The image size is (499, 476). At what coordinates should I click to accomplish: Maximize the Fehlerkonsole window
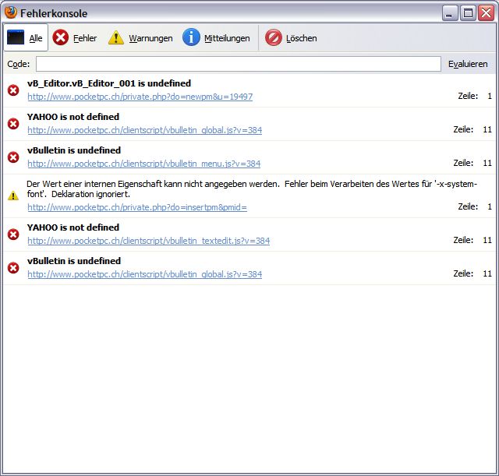[x=468, y=13]
